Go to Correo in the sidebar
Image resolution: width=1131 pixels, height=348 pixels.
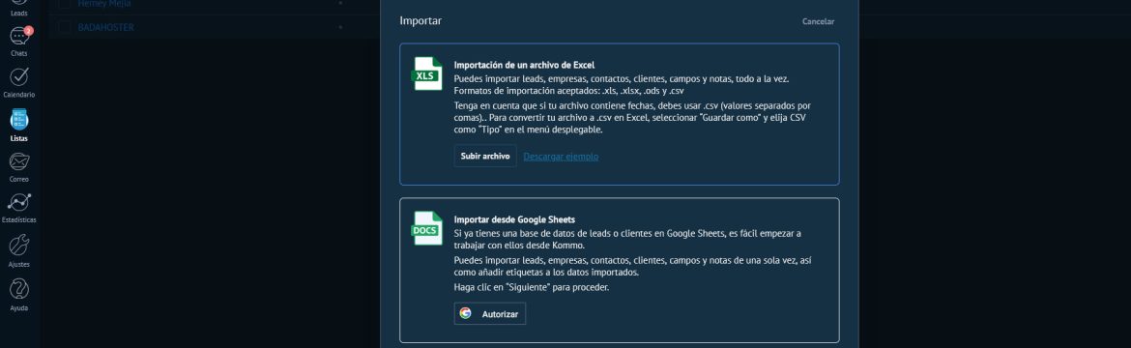[18, 166]
